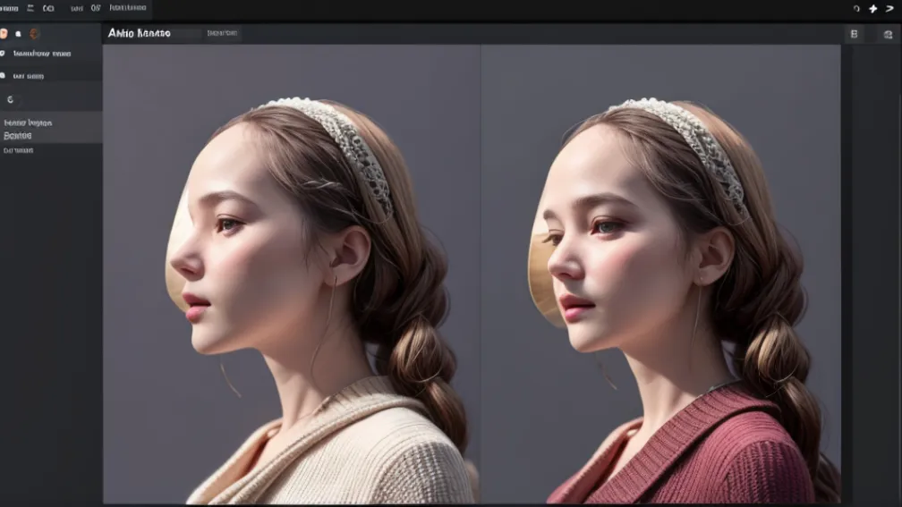Expand the highlighted section header in the sidebar

click(x=28, y=123)
